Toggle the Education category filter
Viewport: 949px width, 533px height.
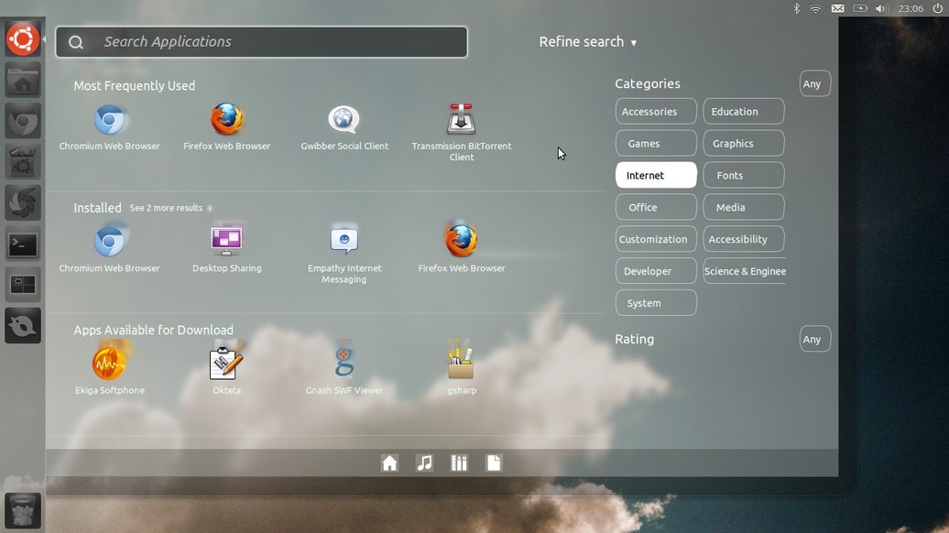tap(744, 112)
